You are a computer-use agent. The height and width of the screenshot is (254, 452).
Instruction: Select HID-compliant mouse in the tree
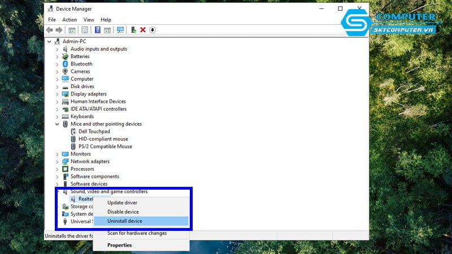(103, 139)
